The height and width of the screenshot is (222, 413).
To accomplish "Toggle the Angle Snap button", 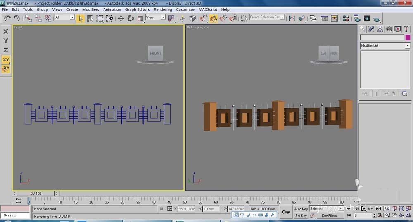I will pos(214,18).
